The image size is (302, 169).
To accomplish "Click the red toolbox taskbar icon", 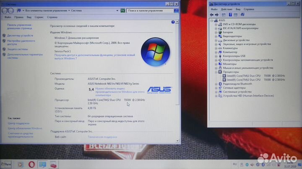I will click(x=53, y=164).
